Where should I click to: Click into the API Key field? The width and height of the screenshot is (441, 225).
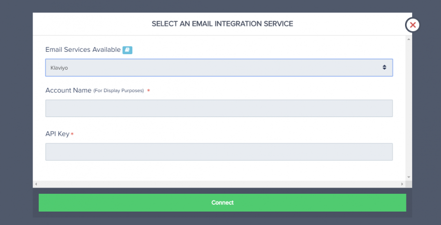tap(219, 152)
